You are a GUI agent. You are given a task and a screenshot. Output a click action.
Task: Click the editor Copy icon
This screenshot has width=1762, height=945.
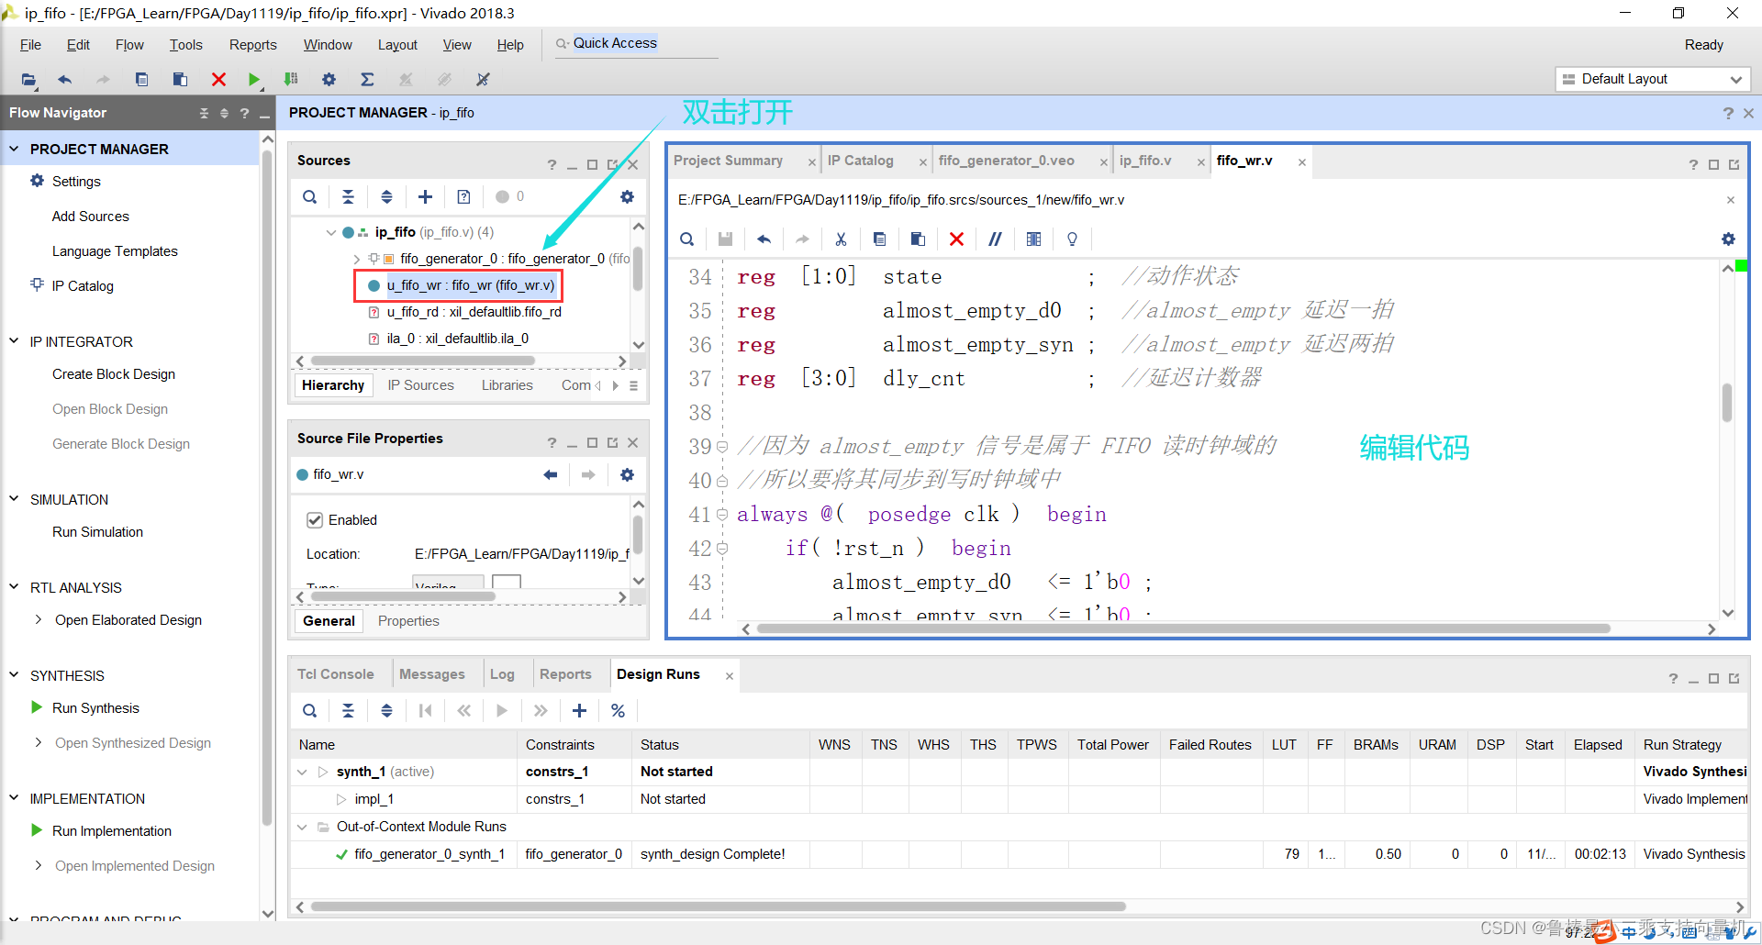pyautogui.click(x=879, y=239)
